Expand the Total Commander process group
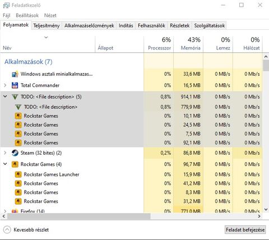The image size is (269, 240). 5,85
